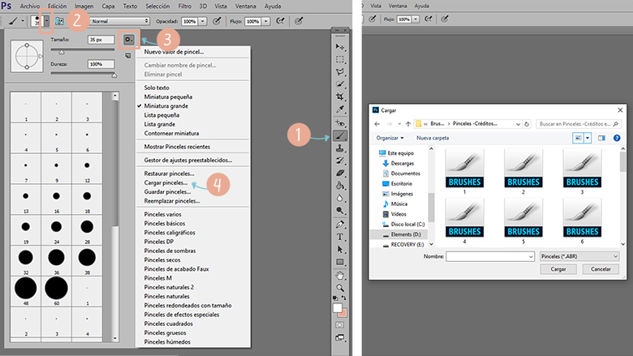633x356 pixels.
Task: Select the Path Selection arrow tool
Action: click(x=340, y=249)
